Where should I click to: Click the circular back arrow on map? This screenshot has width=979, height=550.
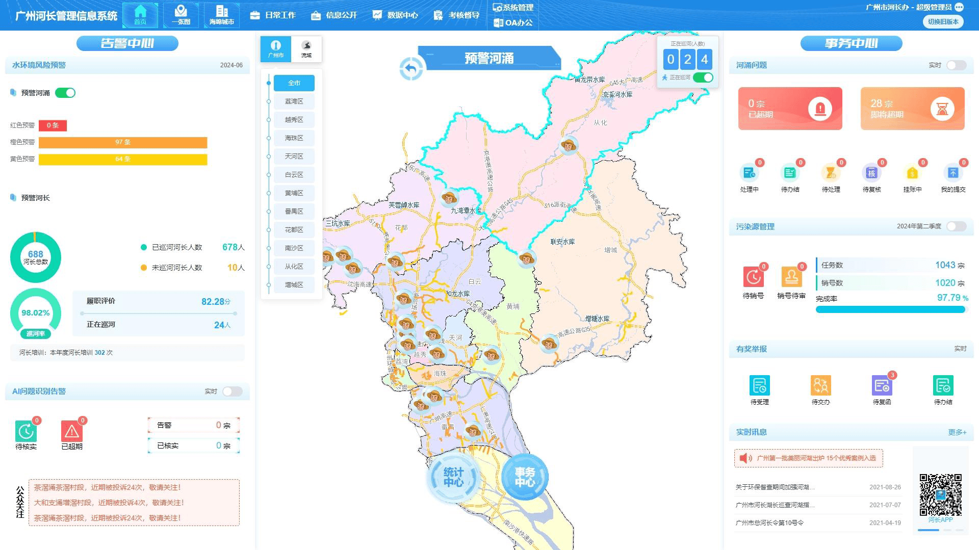(x=411, y=68)
